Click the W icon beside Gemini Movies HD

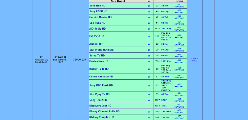pyautogui.click(x=149, y=17)
